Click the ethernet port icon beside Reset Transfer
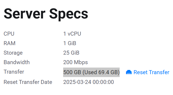Viewport: 173px width, 95px height. click(x=129, y=72)
